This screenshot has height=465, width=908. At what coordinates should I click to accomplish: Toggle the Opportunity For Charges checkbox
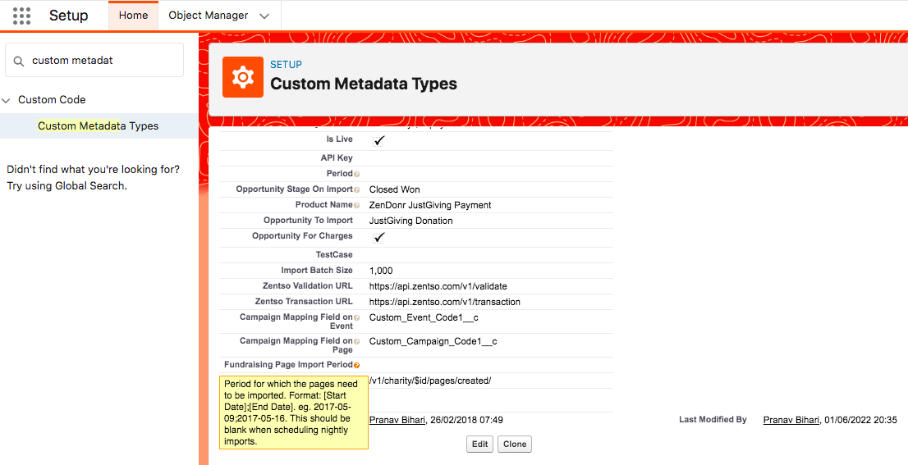coord(378,237)
